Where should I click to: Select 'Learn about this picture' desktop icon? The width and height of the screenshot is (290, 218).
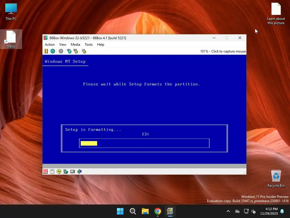click(276, 14)
